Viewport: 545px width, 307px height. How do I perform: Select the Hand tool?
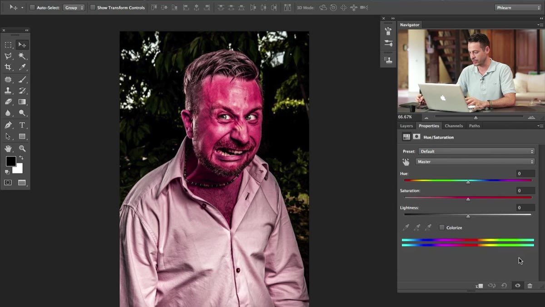coord(8,149)
